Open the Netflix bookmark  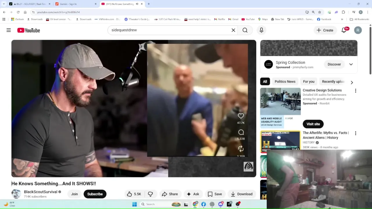tap(219, 19)
